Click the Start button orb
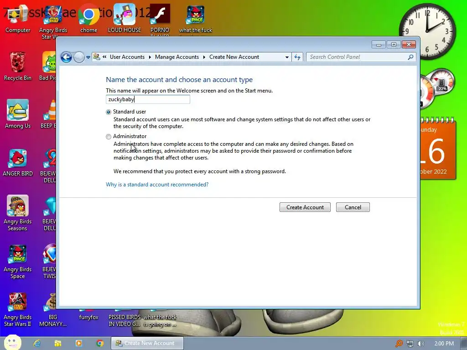 pyautogui.click(x=12, y=343)
